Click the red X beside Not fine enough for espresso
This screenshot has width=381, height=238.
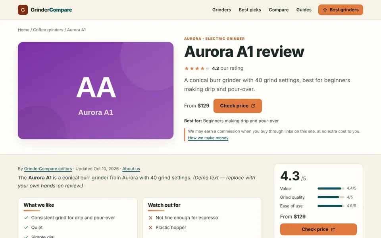point(151,218)
